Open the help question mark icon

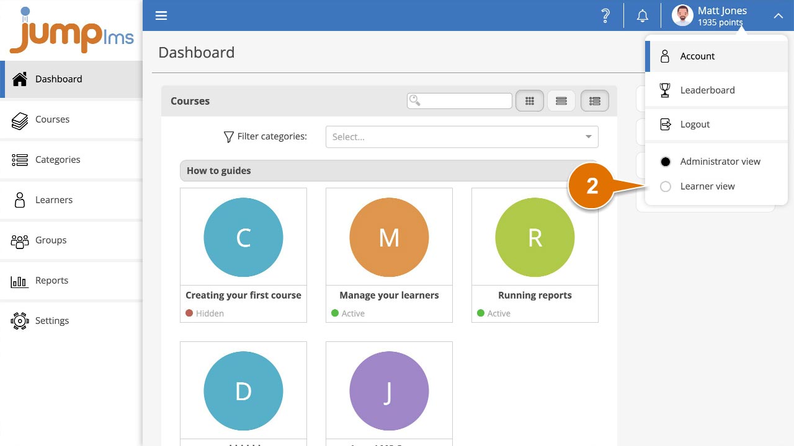tap(605, 16)
